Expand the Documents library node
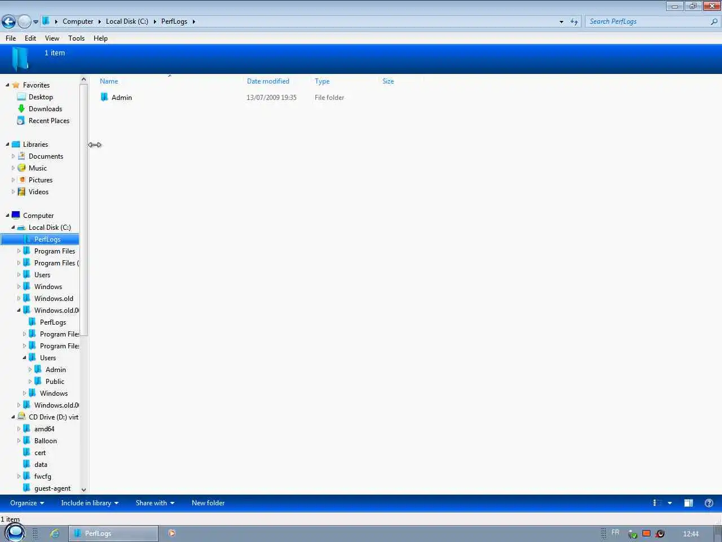This screenshot has width=722, height=542. point(13,156)
